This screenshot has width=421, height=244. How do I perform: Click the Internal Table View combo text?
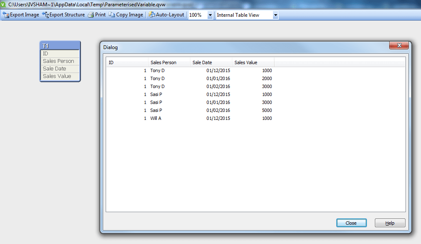click(x=238, y=15)
